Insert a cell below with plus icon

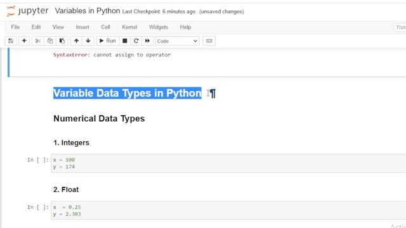coord(24,41)
